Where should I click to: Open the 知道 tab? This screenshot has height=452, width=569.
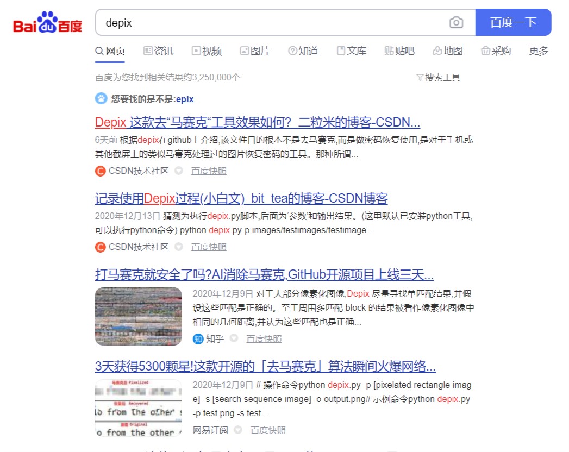point(303,51)
